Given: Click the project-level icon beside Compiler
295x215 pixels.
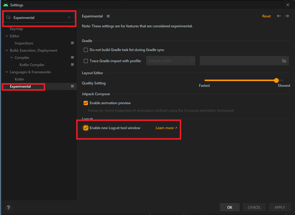Looking at the screenshot, I should (72, 57).
